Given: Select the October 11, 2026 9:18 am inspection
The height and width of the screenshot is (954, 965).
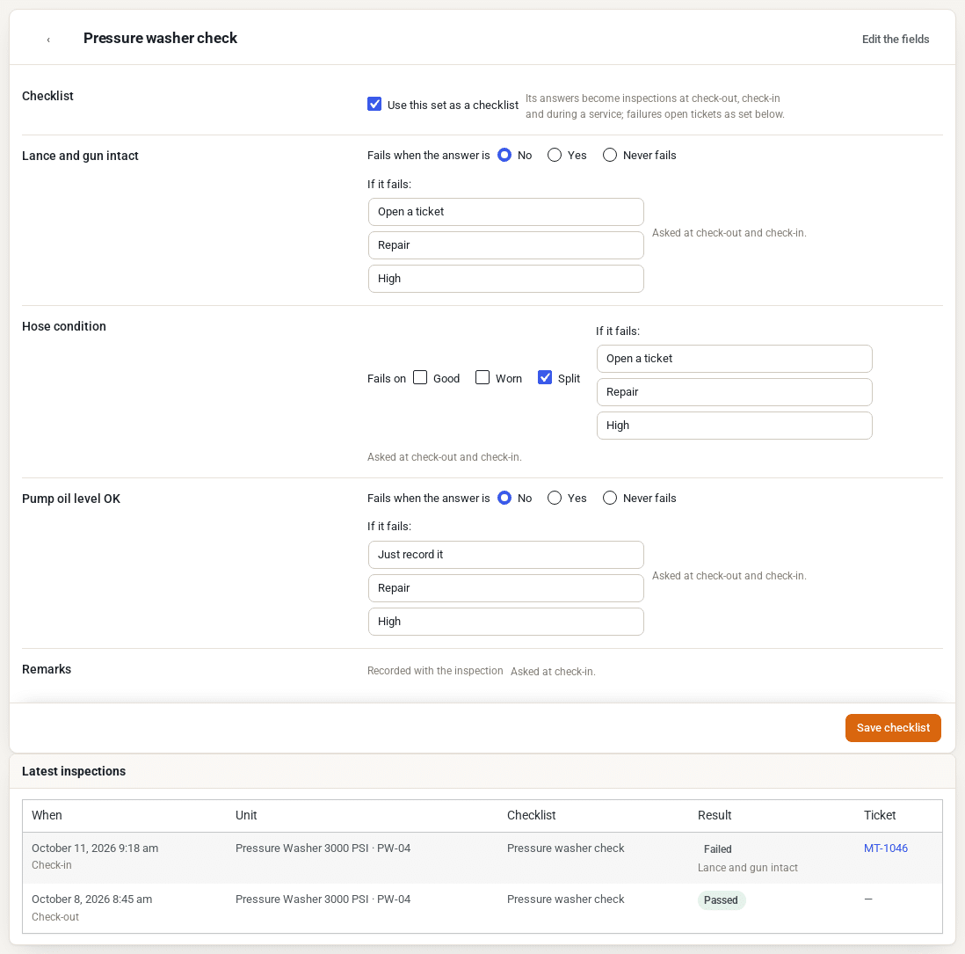Looking at the screenshot, I should click(x=482, y=858).
